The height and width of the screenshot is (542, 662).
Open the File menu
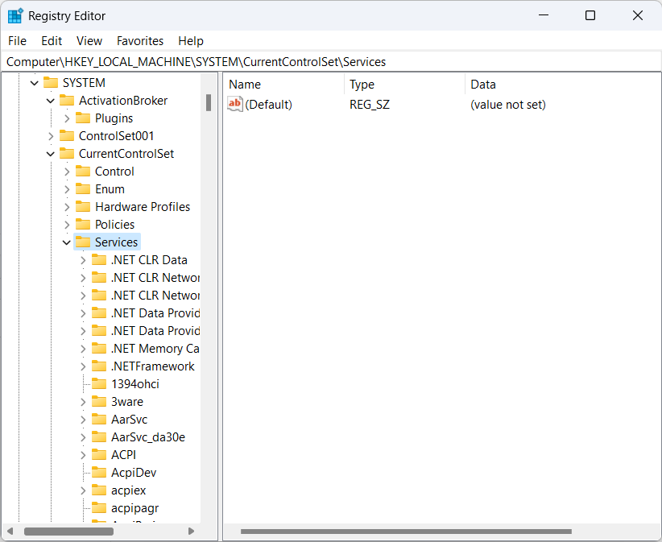[17, 41]
